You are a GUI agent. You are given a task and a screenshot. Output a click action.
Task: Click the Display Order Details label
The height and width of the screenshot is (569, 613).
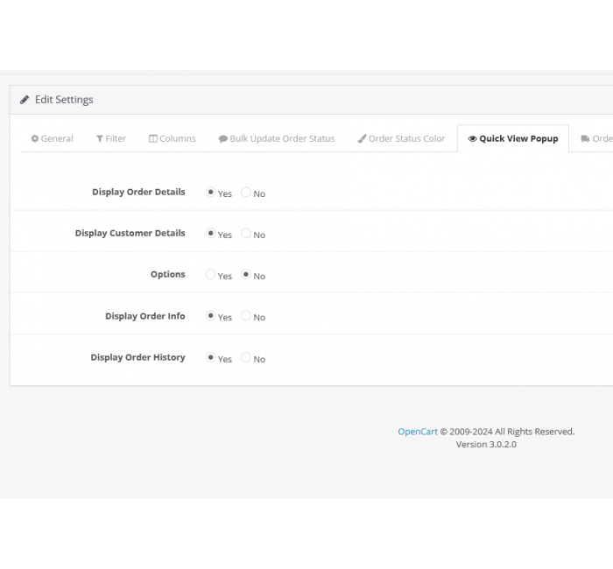[x=138, y=192]
